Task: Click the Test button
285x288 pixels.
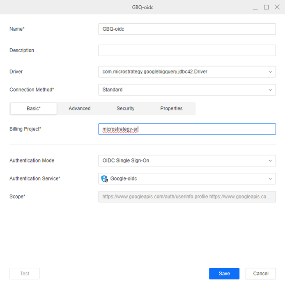Action: 25,274
